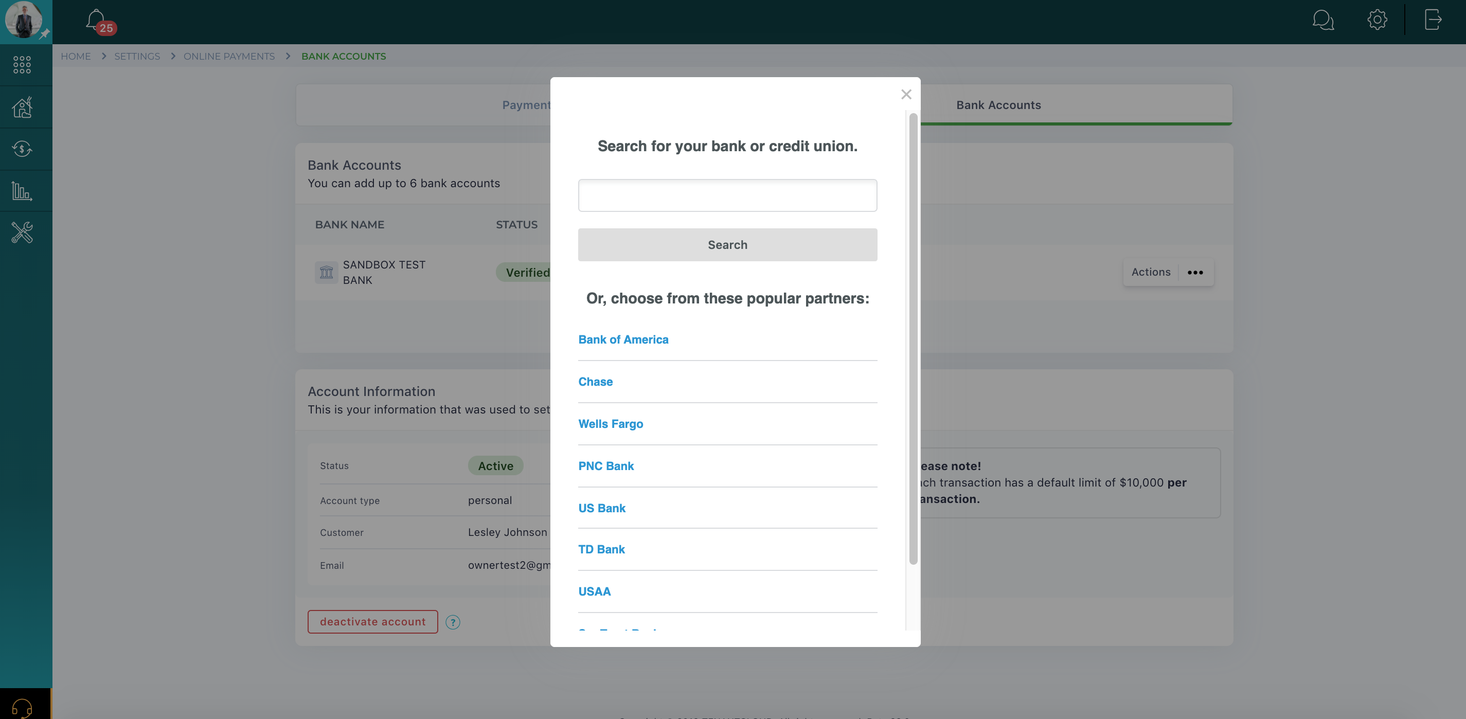
Task: Open the reports chart icon in sidebar
Action: click(x=22, y=191)
